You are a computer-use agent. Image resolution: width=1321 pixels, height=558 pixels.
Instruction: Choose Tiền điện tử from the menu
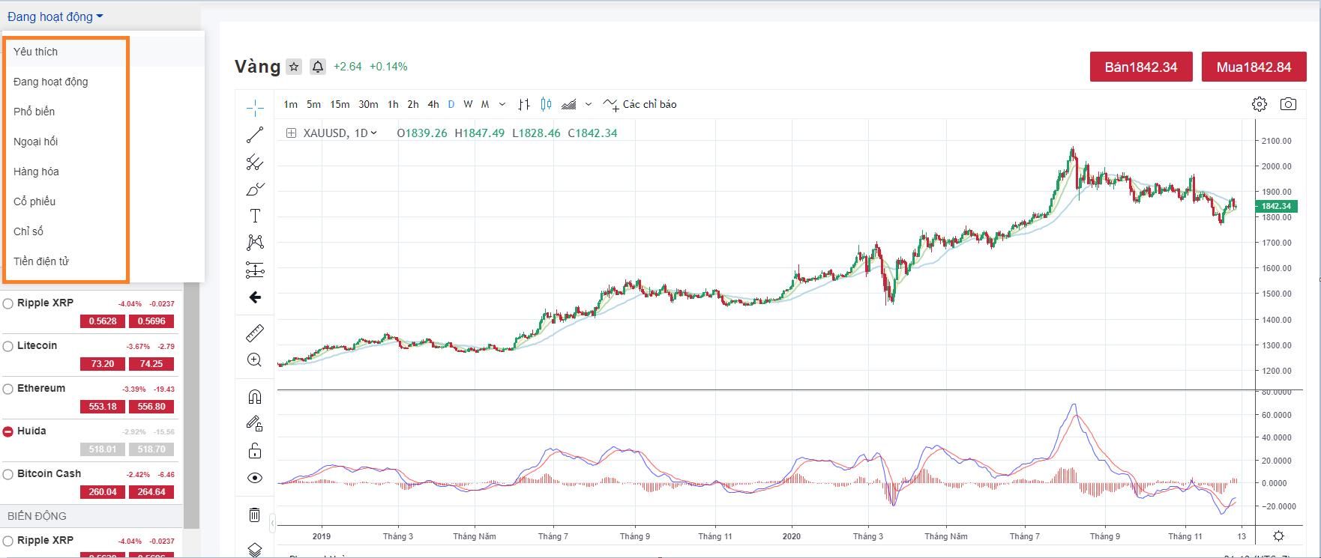point(103,261)
